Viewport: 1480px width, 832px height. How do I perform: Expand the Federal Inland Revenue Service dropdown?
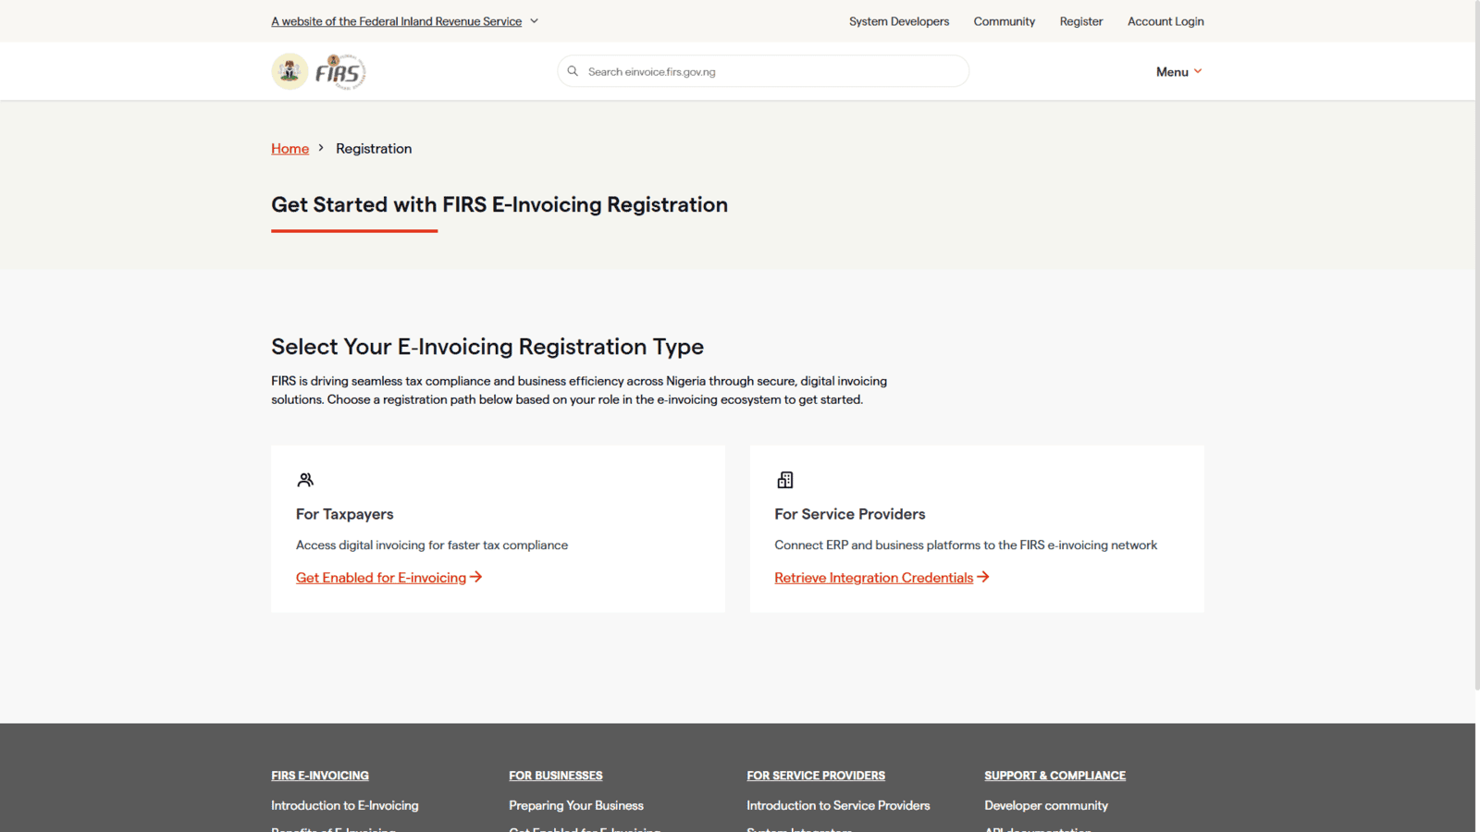(534, 20)
